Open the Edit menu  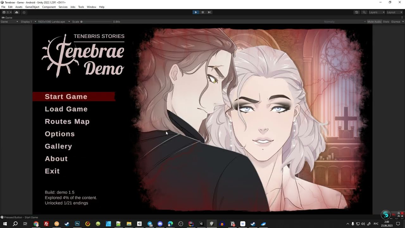[x=10, y=7]
